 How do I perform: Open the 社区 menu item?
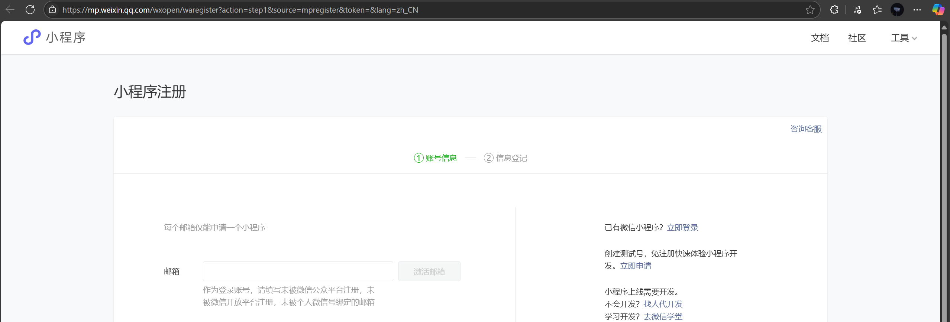pyautogui.click(x=857, y=38)
